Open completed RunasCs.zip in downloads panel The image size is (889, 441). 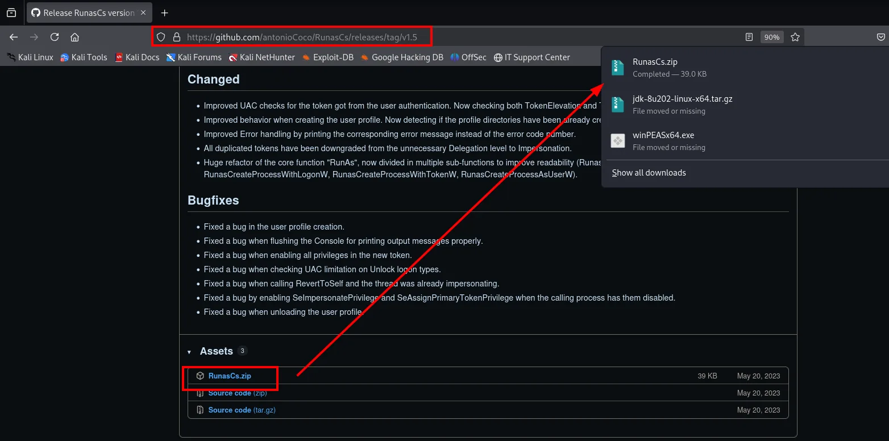pyautogui.click(x=745, y=68)
